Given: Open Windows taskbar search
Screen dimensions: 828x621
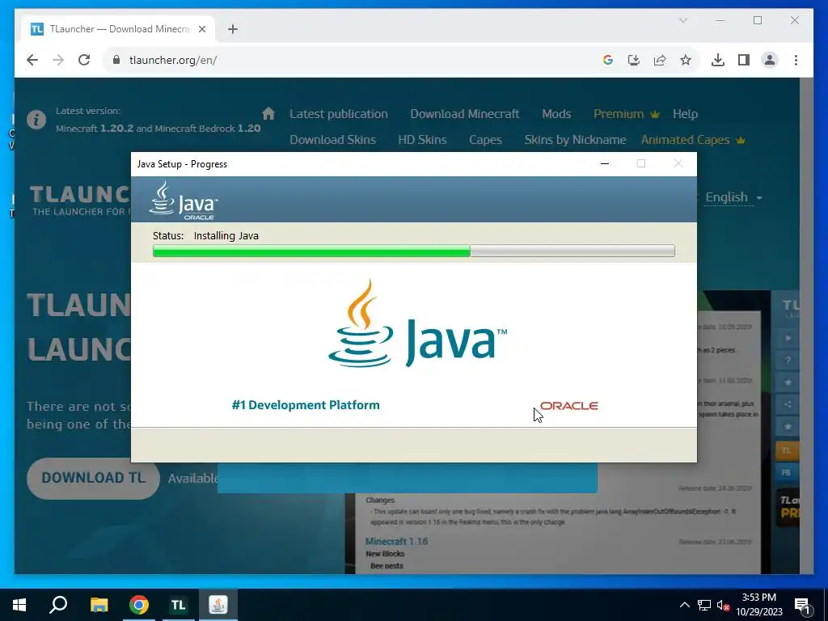Looking at the screenshot, I should [x=58, y=605].
